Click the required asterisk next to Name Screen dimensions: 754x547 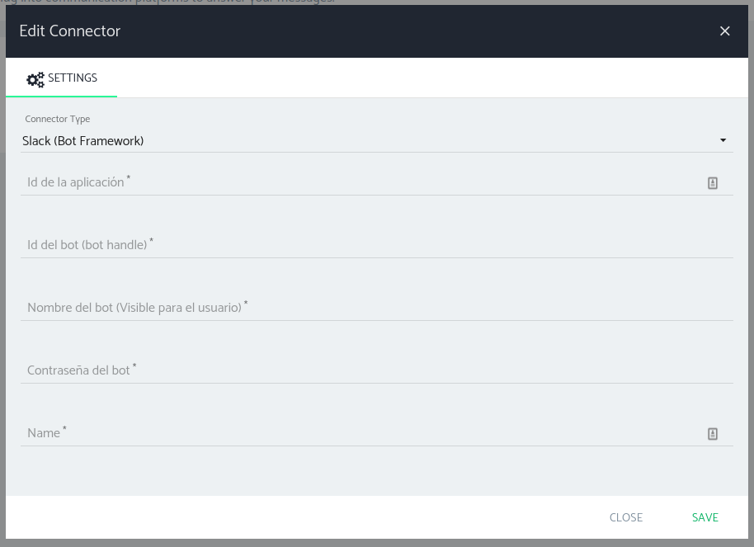coord(64,428)
